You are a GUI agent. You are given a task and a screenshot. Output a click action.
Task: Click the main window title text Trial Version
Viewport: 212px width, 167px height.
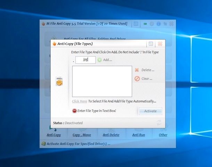(x=86, y=24)
